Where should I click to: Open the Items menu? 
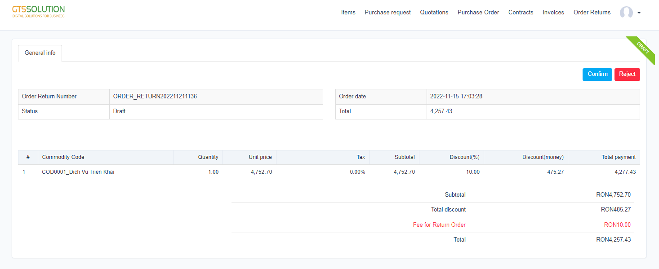pos(348,13)
